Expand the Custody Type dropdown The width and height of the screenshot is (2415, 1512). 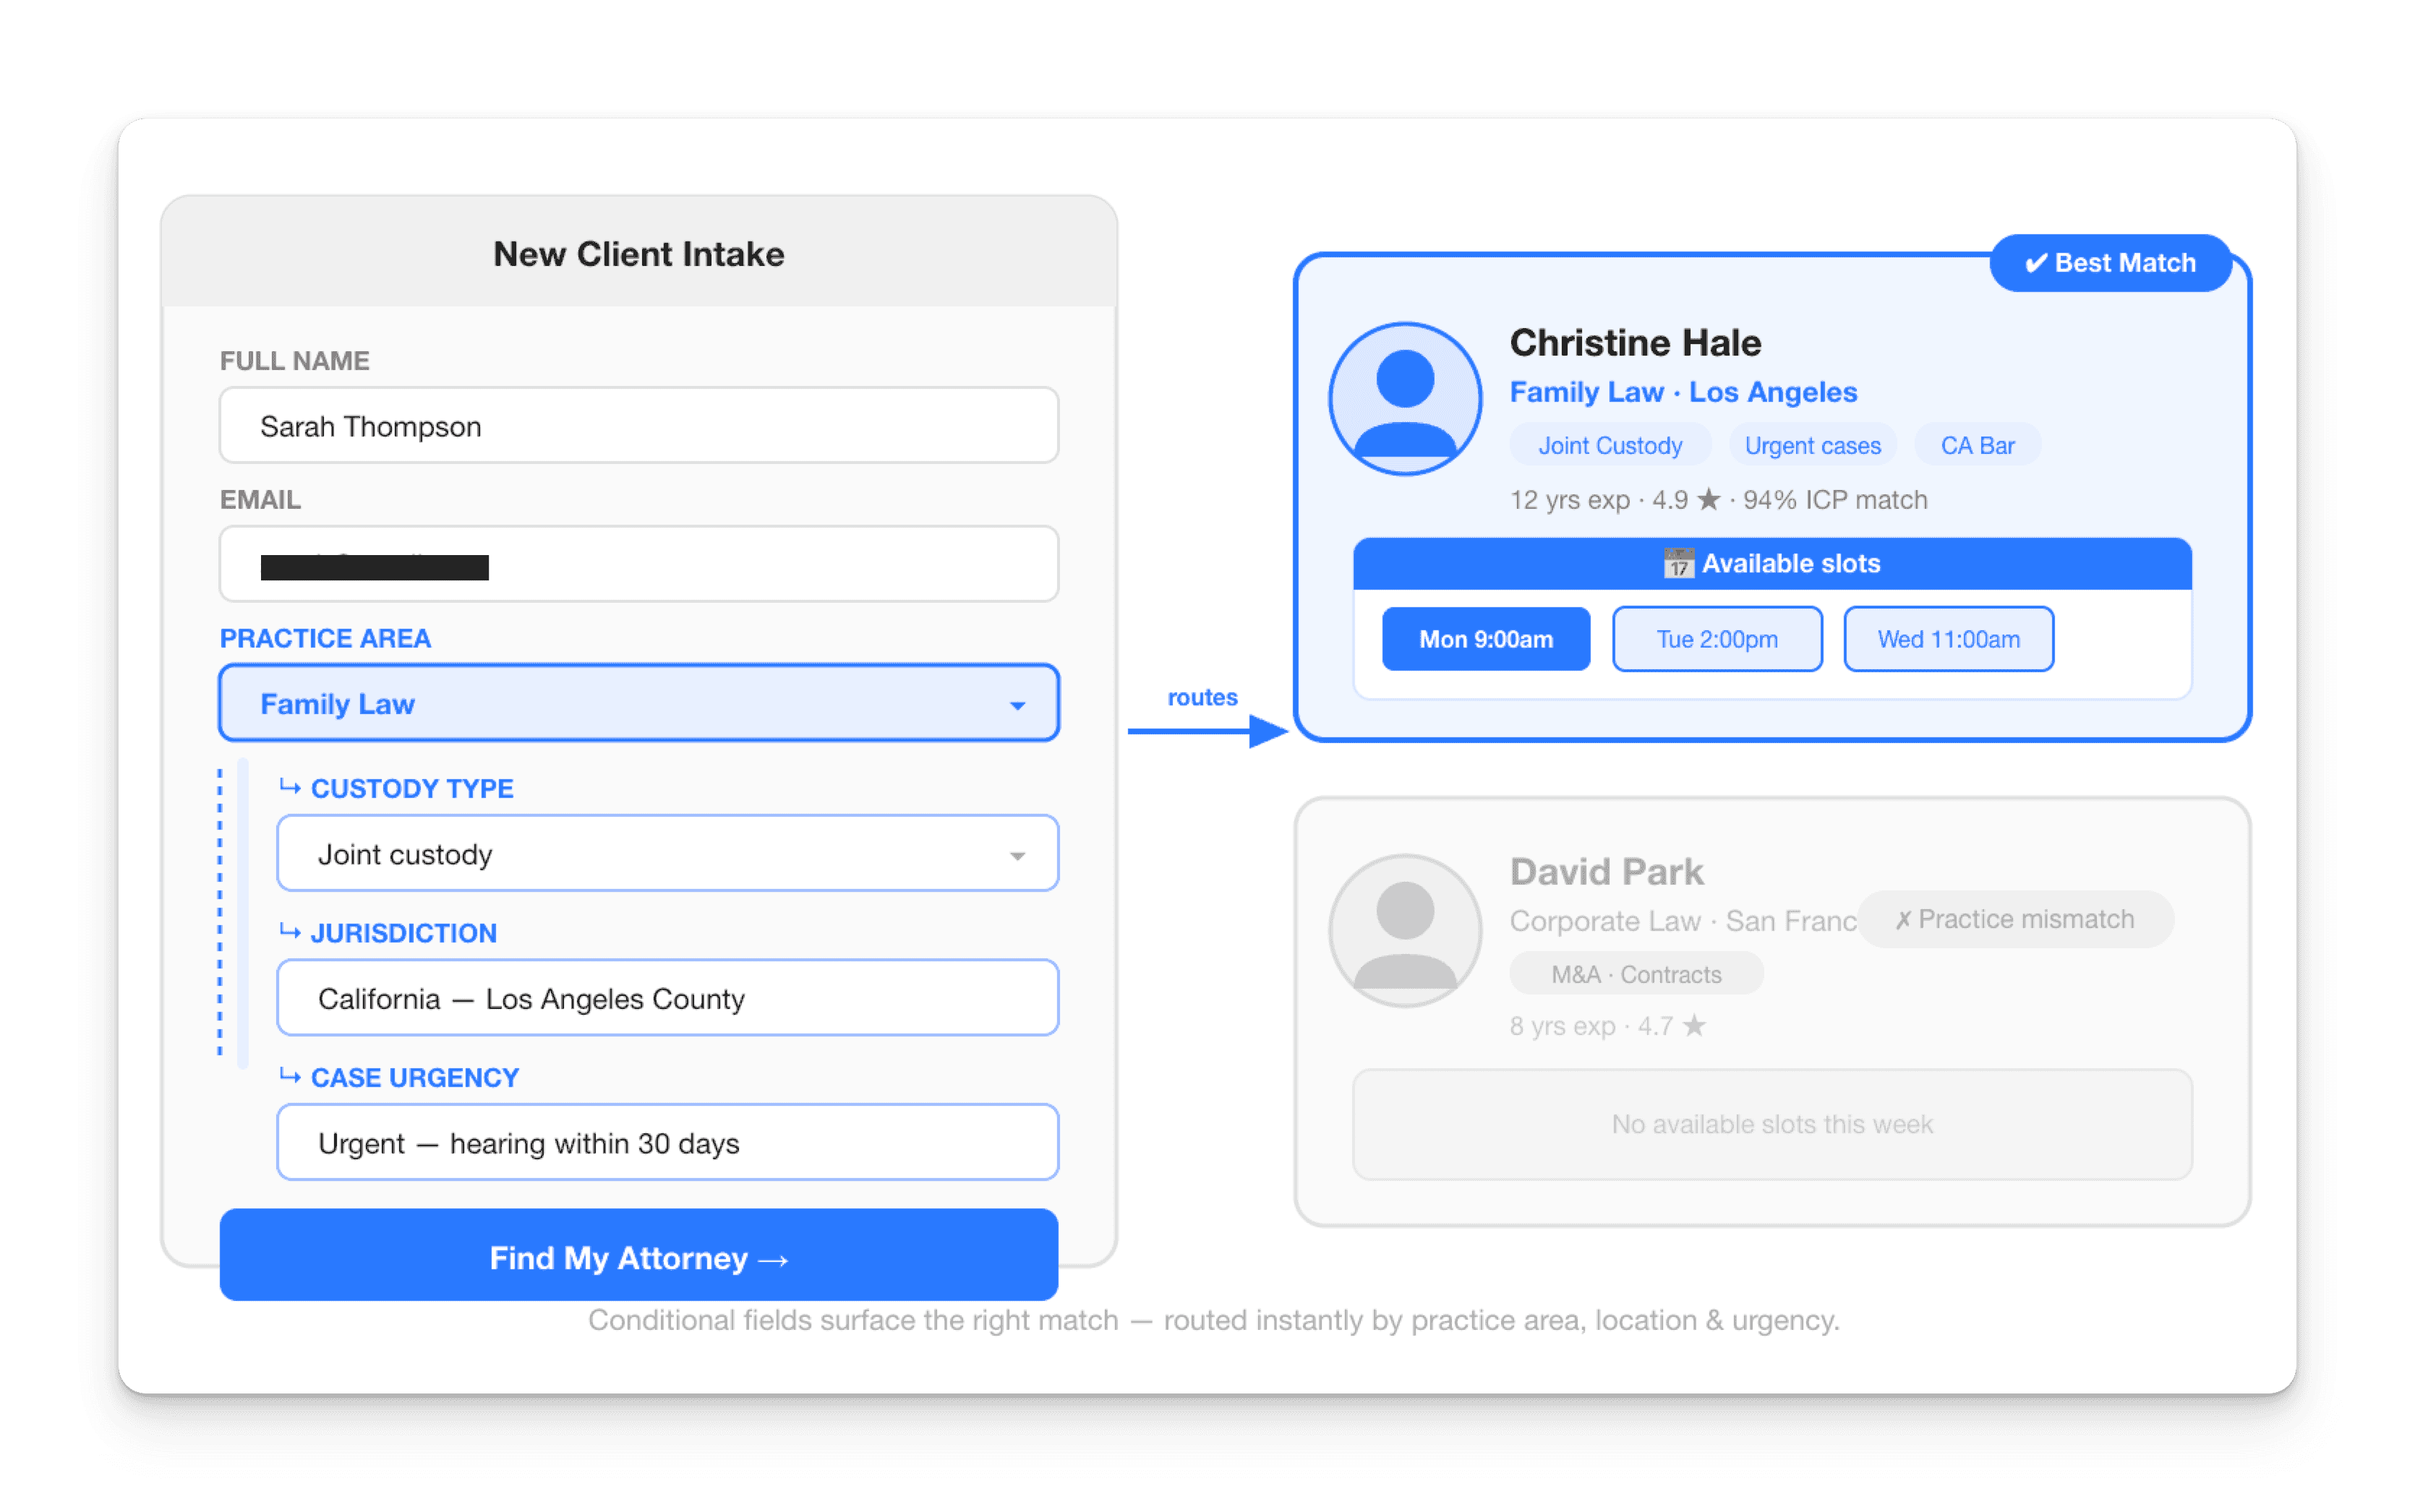pyautogui.click(x=667, y=853)
